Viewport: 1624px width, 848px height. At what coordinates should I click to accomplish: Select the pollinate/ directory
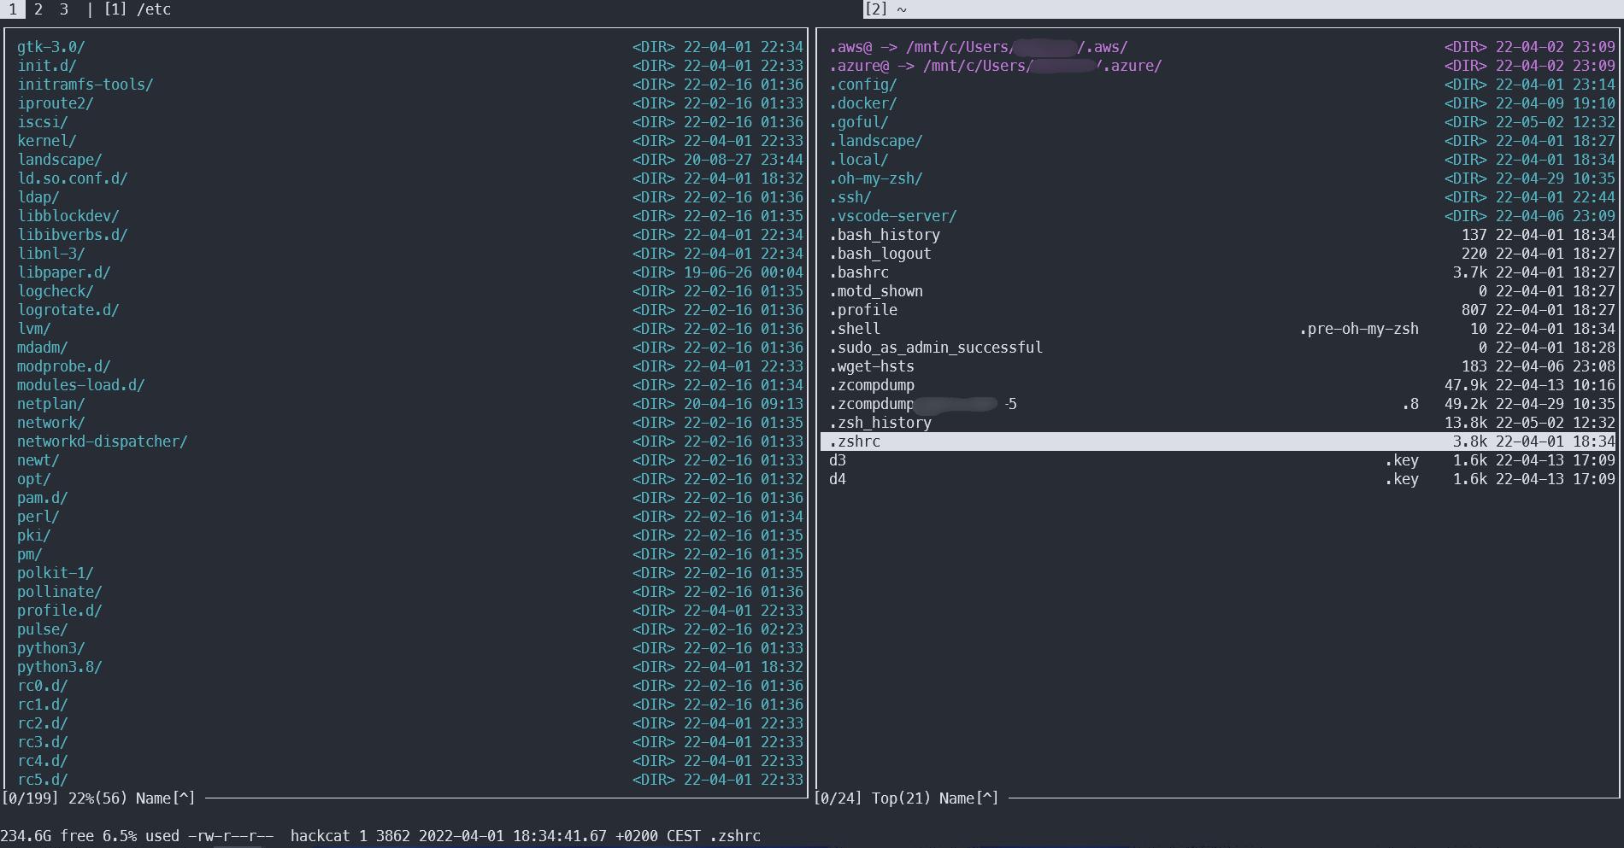[410, 592]
